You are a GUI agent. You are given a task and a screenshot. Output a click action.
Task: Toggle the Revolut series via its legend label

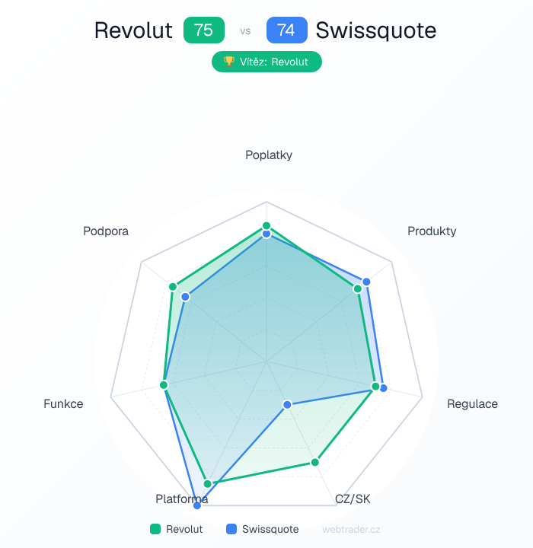click(x=184, y=529)
